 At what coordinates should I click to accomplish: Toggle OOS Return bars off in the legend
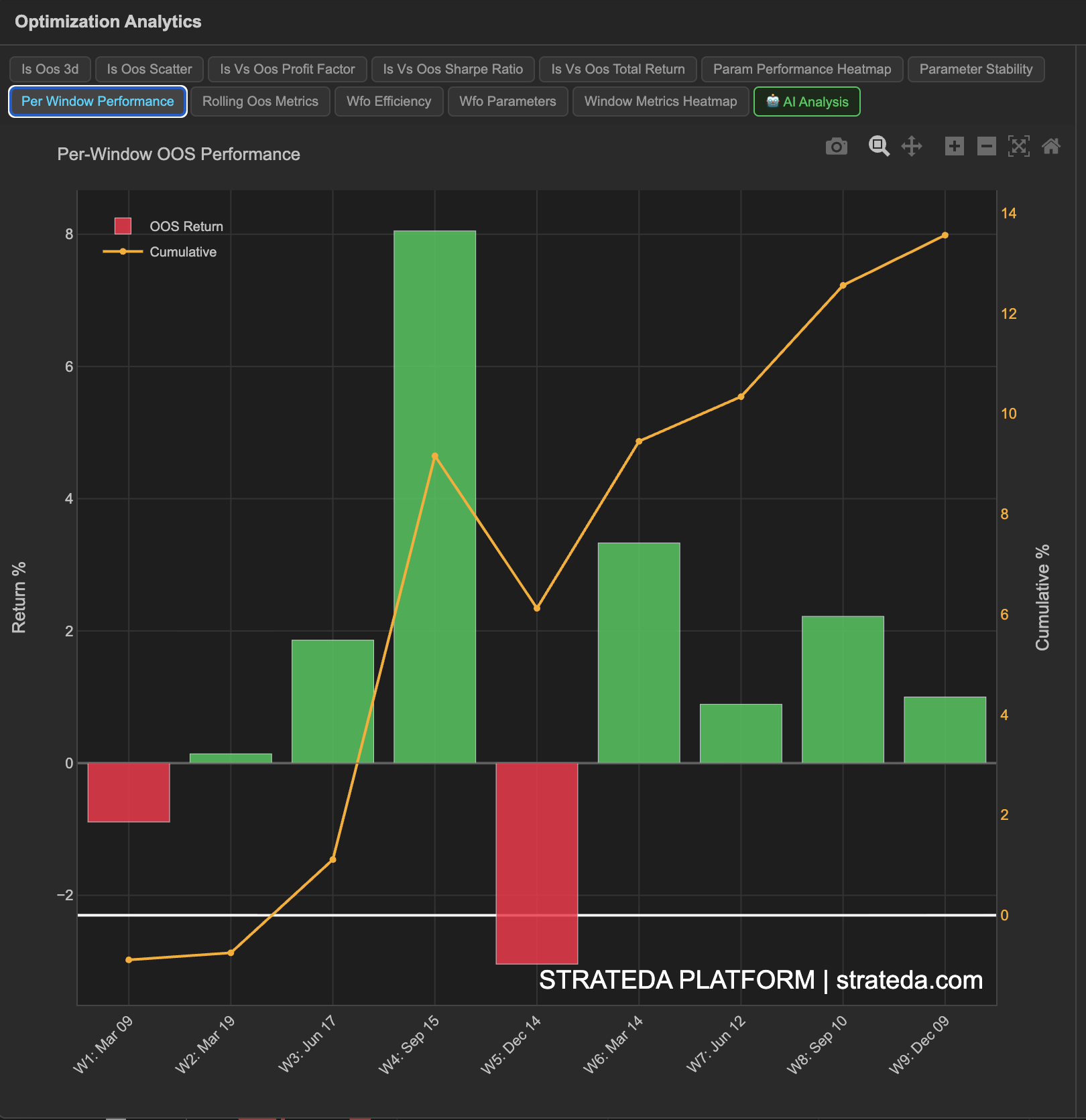[188, 226]
